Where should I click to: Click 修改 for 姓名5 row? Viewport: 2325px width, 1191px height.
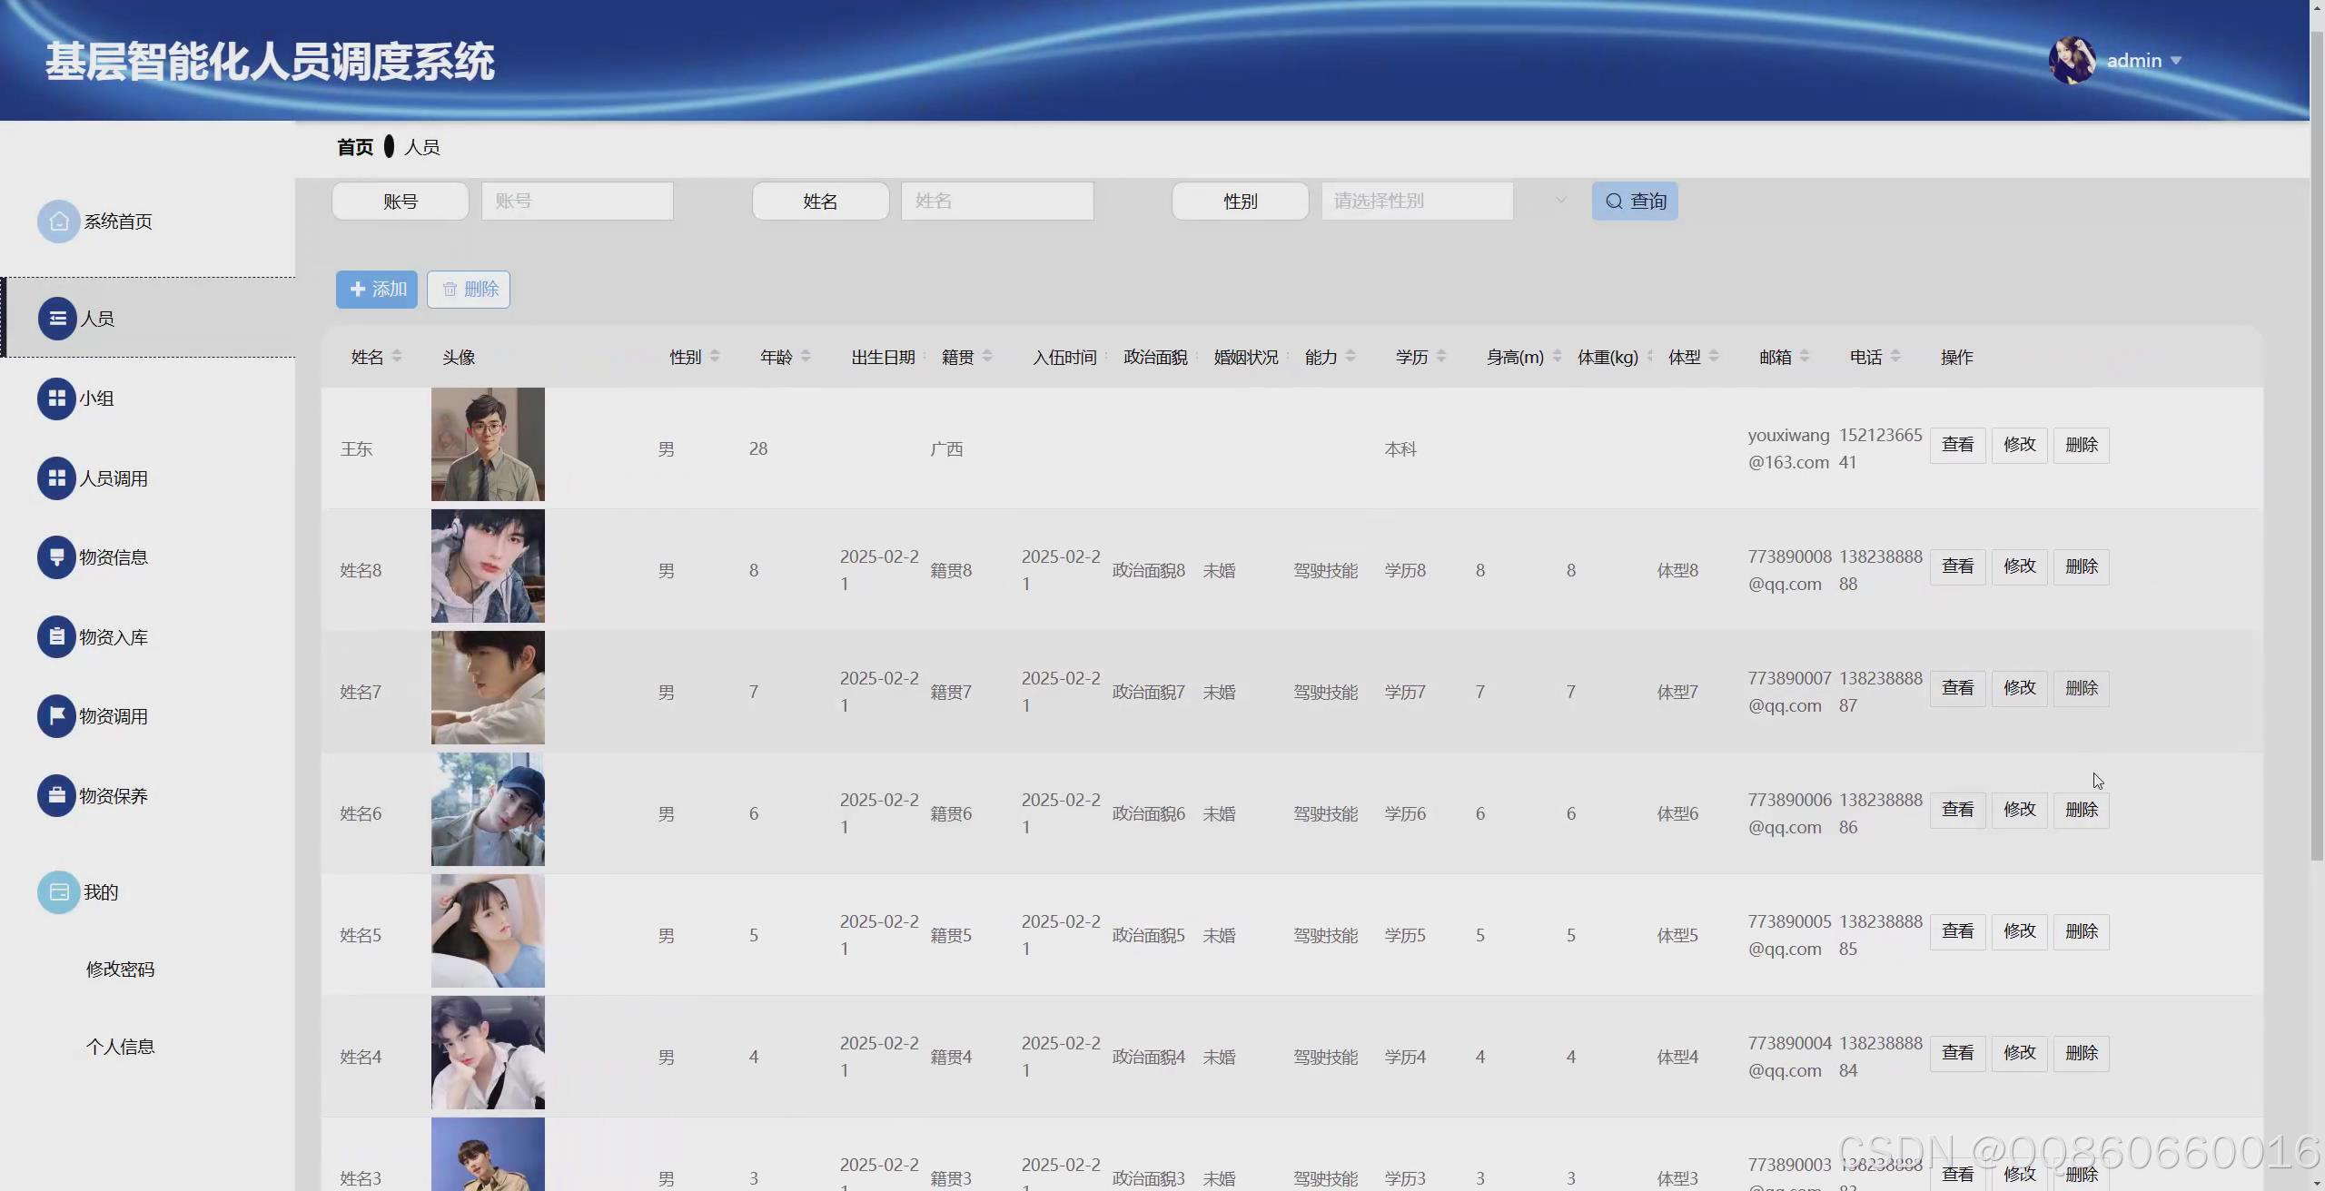(x=2020, y=931)
